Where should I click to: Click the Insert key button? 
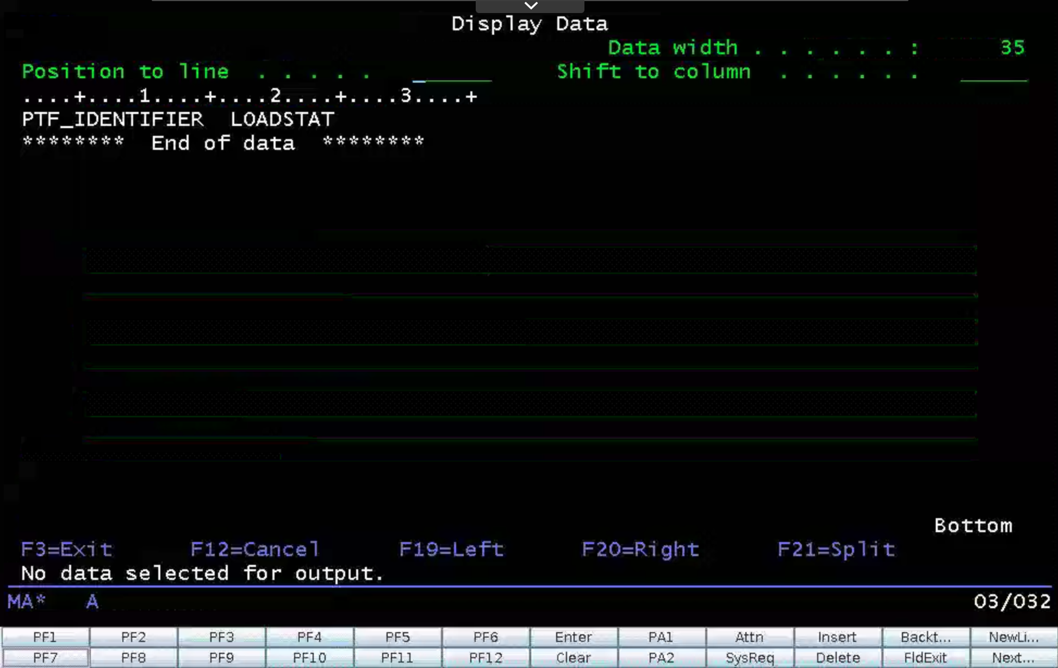(x=838, y=637)
